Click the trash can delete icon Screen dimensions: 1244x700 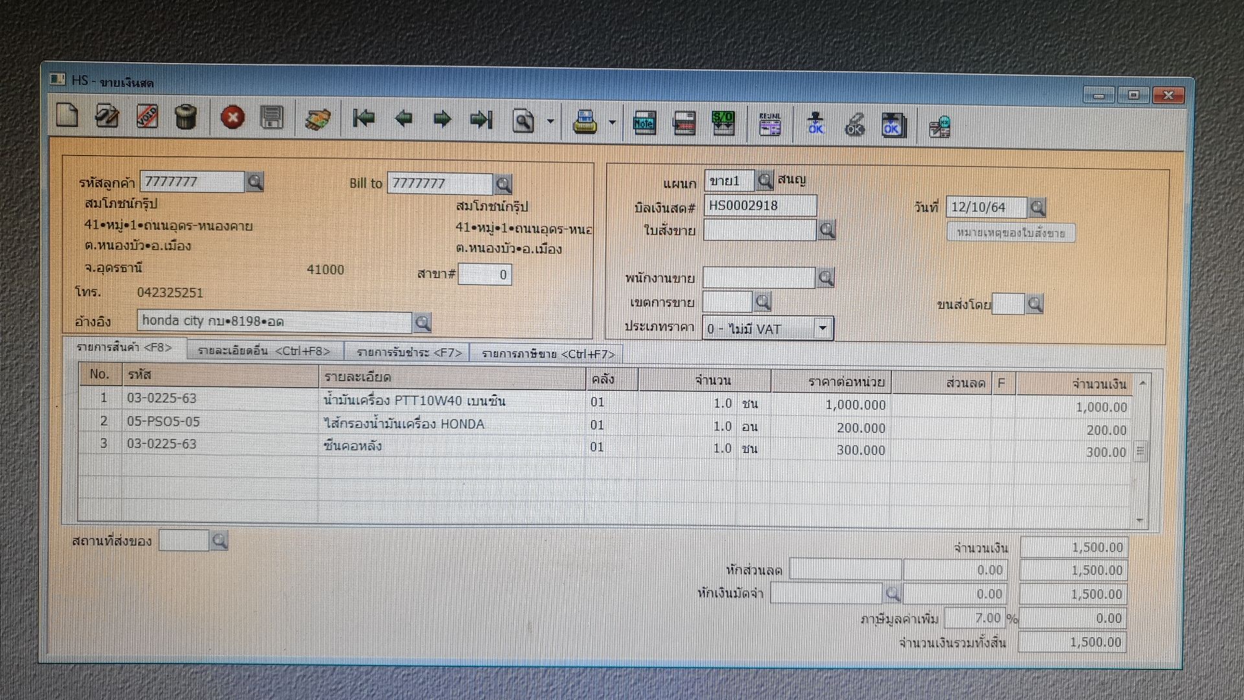186,117
